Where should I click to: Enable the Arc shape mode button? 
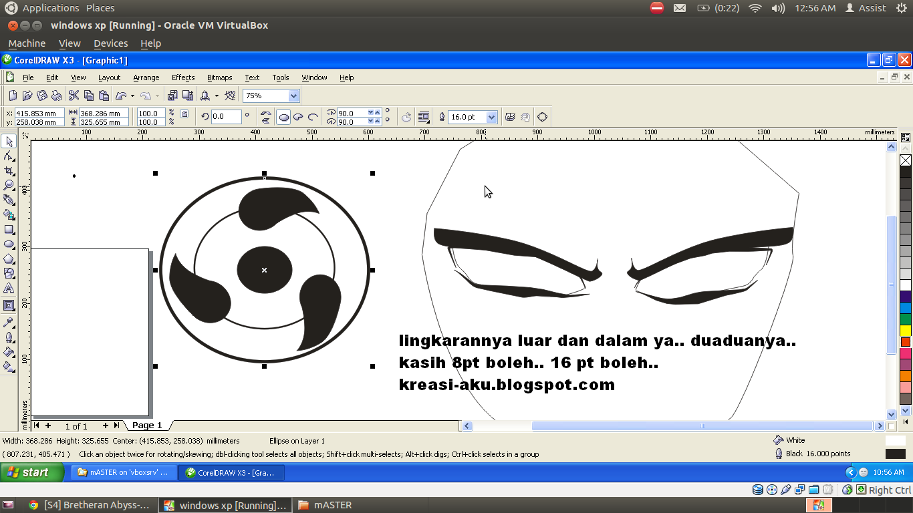pyautogui.click(x=313, y=117)
